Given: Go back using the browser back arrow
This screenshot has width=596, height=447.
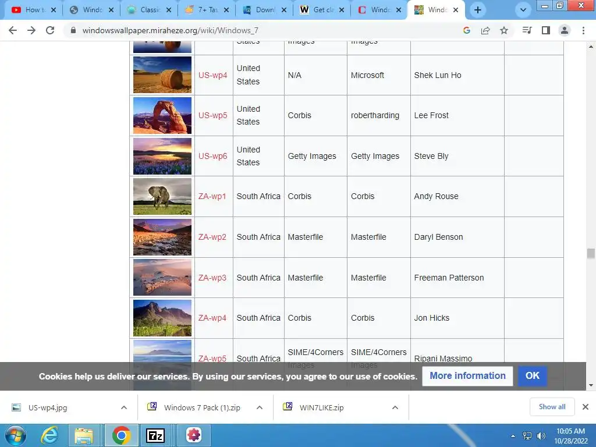Looking at the screenshot, I should [13, 30].
